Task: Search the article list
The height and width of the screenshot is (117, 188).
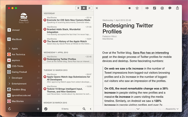Action: [x=84, y=109]
